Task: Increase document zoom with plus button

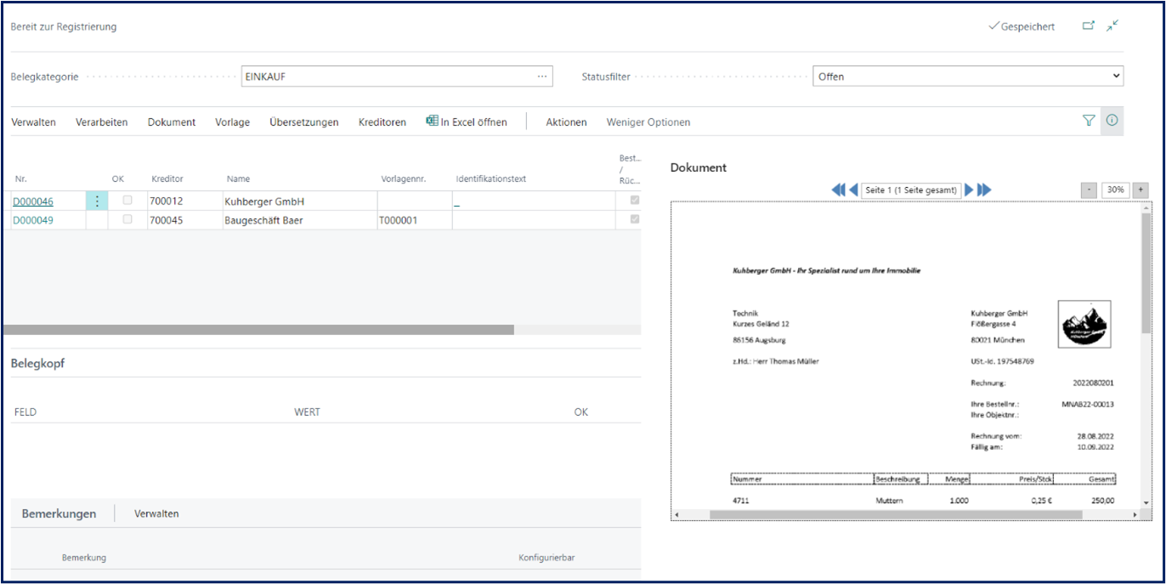Action: point(1141,190)
